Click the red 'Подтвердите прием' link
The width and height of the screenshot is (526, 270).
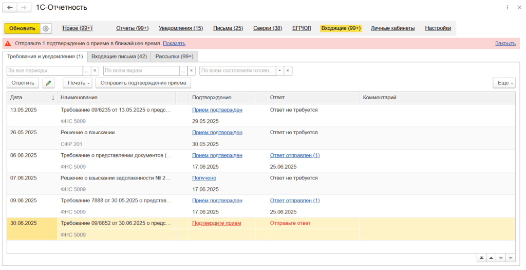coord(216,223)
